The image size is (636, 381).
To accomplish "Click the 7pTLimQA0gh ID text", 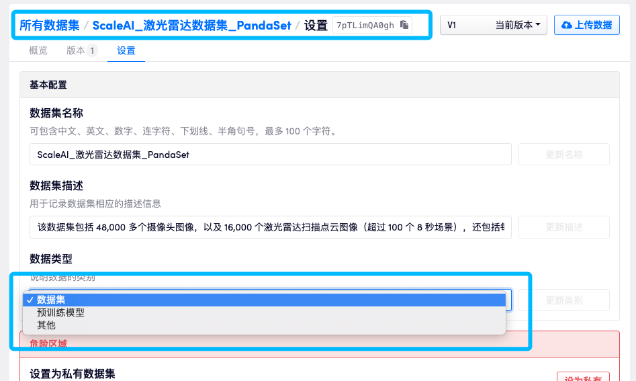I will [365, 25].
